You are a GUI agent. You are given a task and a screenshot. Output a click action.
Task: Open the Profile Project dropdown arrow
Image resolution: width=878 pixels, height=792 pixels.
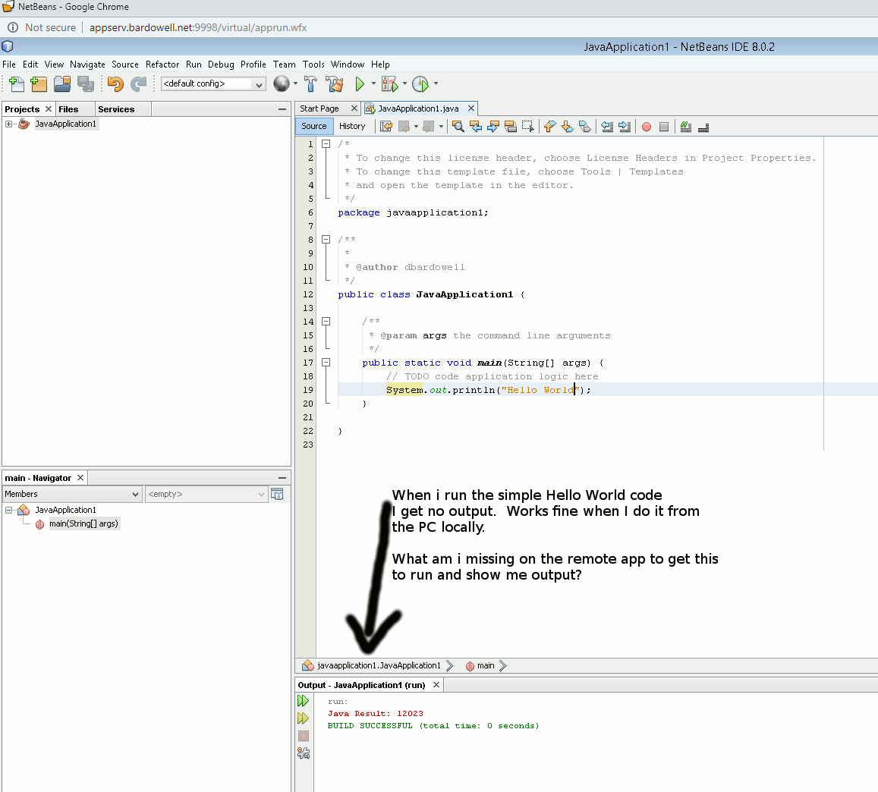click(436, 84)
